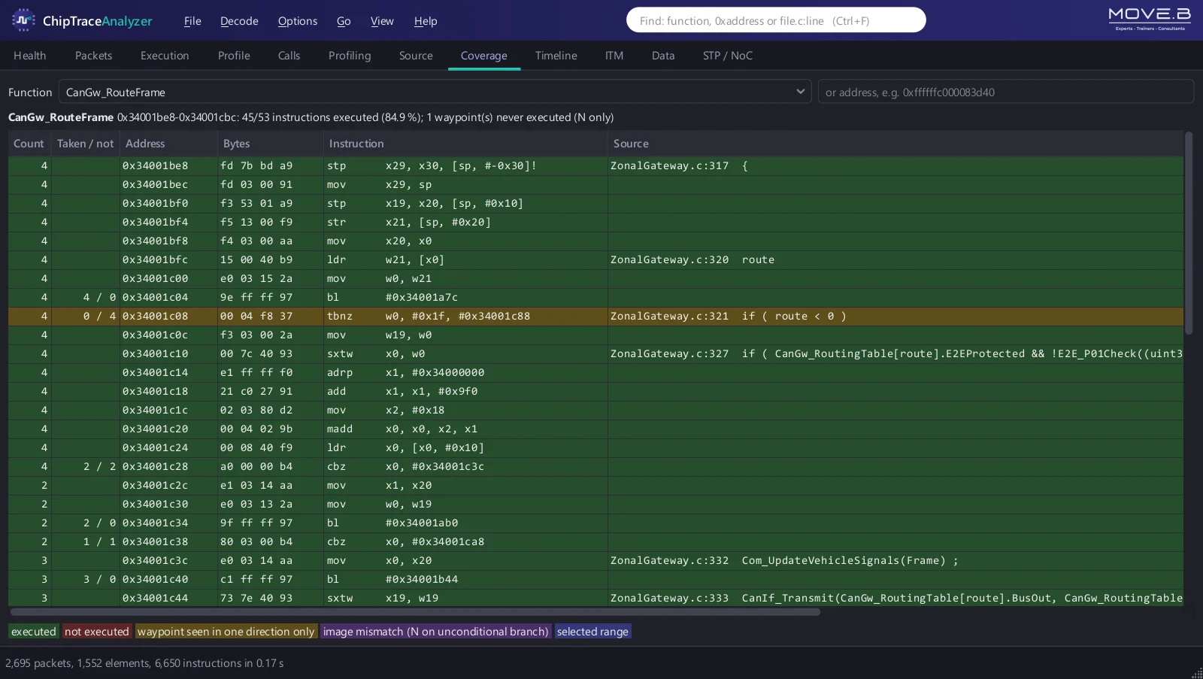Switch to the Timeline tab
The height and width of the screenshot is (679, 1203).
pyautogui.click(x=556, y=56)
